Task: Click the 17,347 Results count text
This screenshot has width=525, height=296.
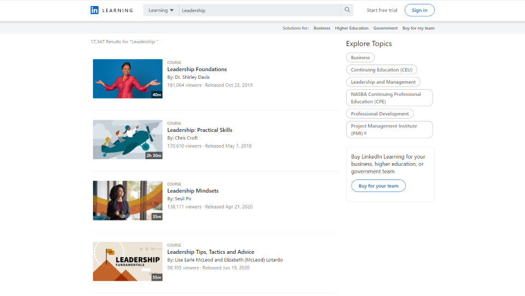Action: click(x=124, y=42)
